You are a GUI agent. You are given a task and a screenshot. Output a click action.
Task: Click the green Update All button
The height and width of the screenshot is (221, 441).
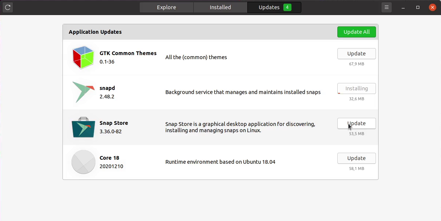[x=356, y=32]
